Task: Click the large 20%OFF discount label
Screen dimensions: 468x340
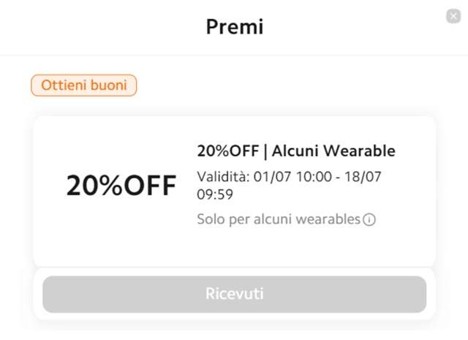Action: (121, 186)
